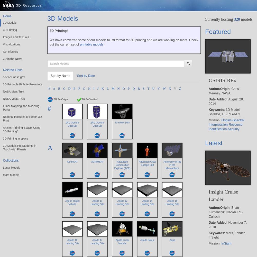Click the NASA Origin legend icon
This screenshot has height=257, width=257.
(x=50, y=99)
